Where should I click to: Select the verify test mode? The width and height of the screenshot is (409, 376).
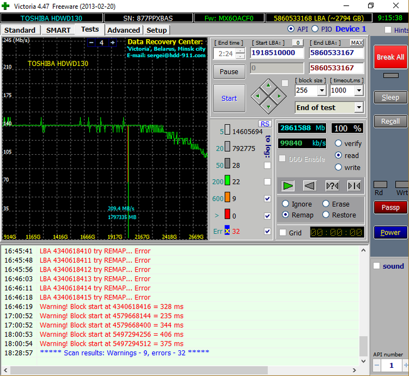(338, 143)
